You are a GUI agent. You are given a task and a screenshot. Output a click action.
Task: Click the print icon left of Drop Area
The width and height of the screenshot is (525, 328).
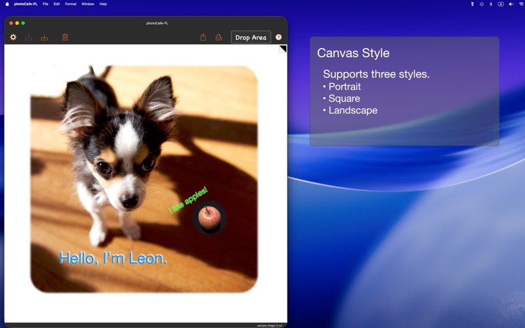click(219, 37)
